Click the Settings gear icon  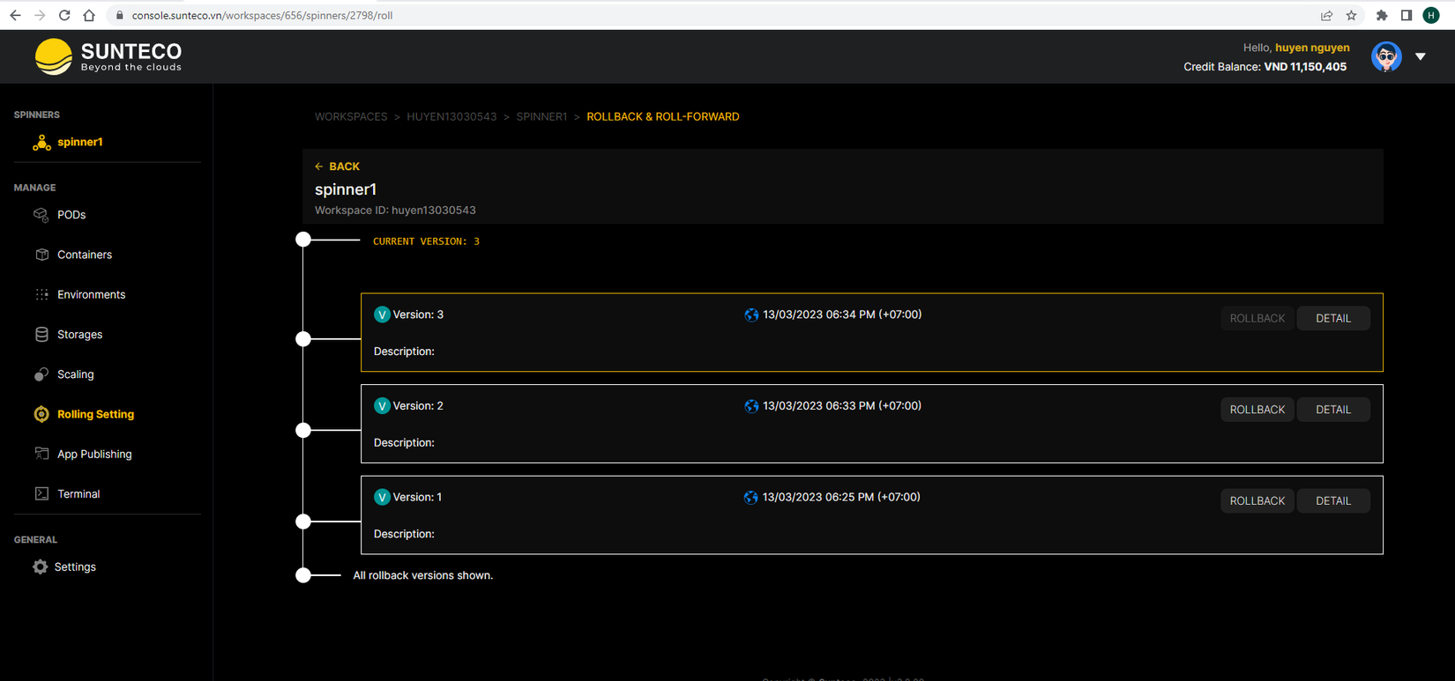click(41, 567)
